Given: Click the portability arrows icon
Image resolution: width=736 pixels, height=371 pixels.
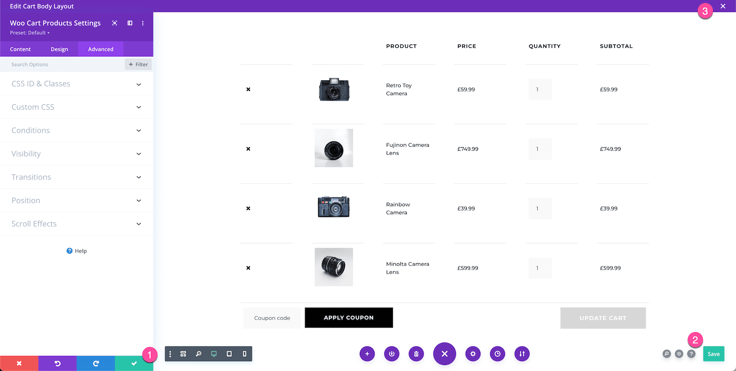Looking at the screenshot, I should coord(522,354).
